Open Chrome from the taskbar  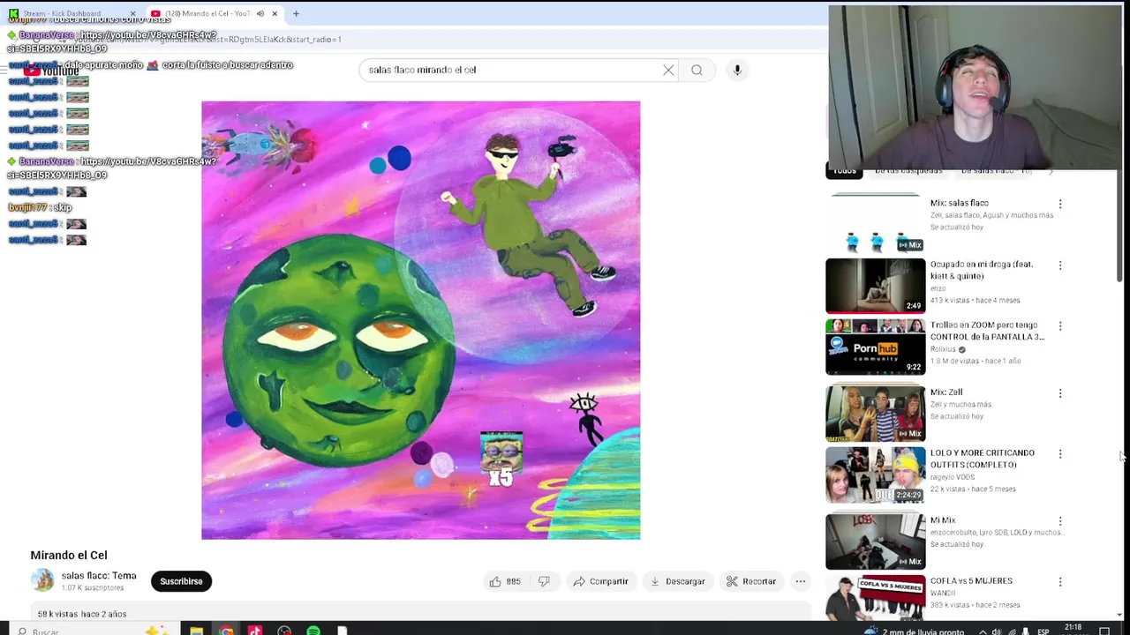point(226,631)
